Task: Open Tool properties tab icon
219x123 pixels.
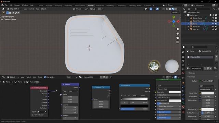Action: [x=183, y=52]
